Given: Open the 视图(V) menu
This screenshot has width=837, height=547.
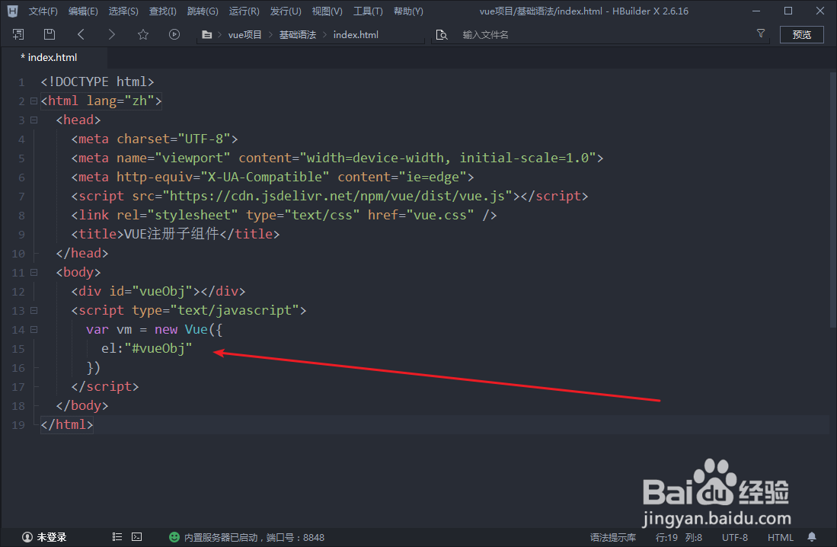Looking at the screenshot, I should tap(327, 11).
